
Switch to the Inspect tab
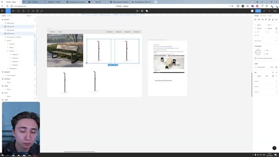270,16
